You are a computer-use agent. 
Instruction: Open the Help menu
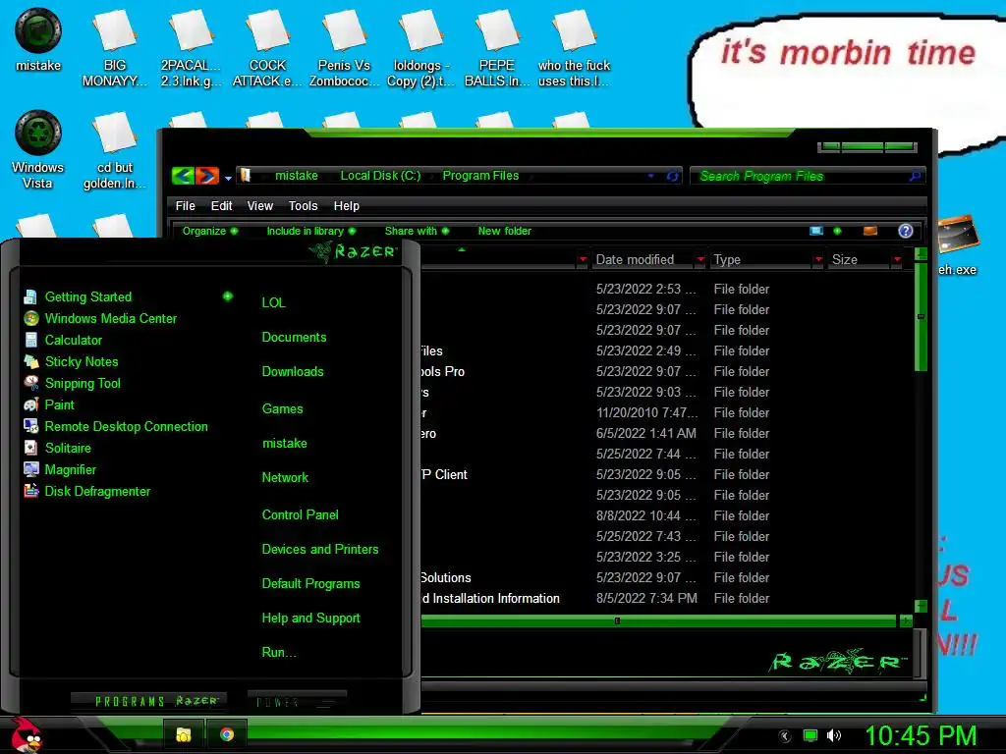point(347,206)
